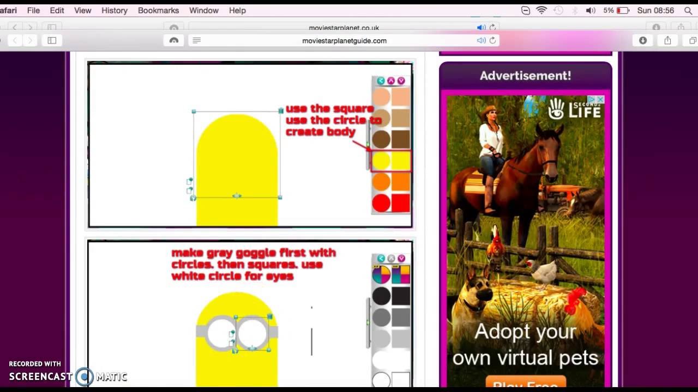Click pink down arrow on goggle-step palette
The height and width of the screenshot is (392, 698).
tap(401, 259)
